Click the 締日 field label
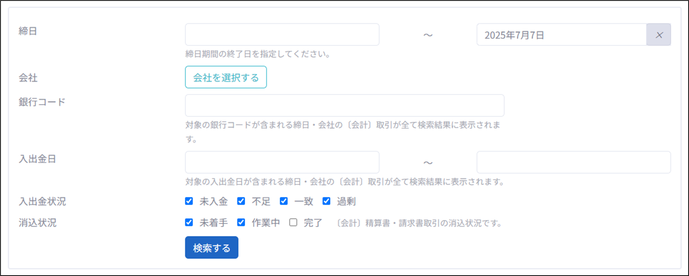 (x=28, y=31)
